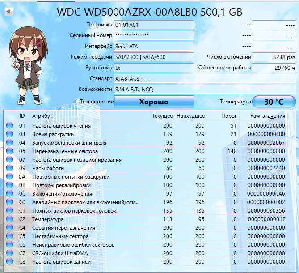The image size is (299, 273).
Task: Click status orb for attribute C0
Action: (9, 202)
